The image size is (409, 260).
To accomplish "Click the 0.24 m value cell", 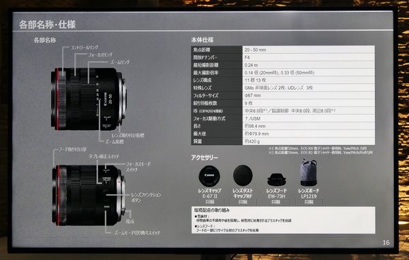I will (x=309, y=65).
